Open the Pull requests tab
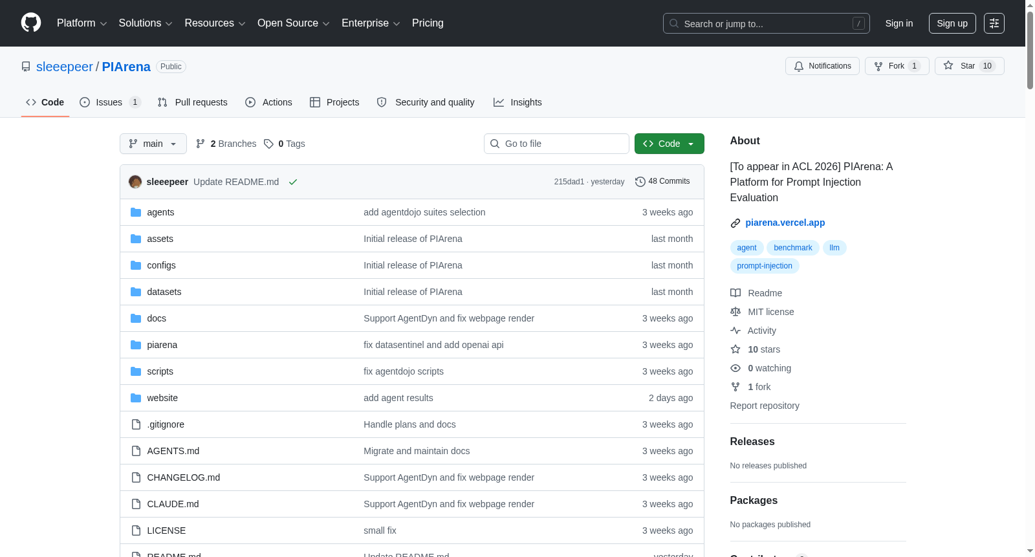This screenshot has height=557, width=1035. [193, 102]
